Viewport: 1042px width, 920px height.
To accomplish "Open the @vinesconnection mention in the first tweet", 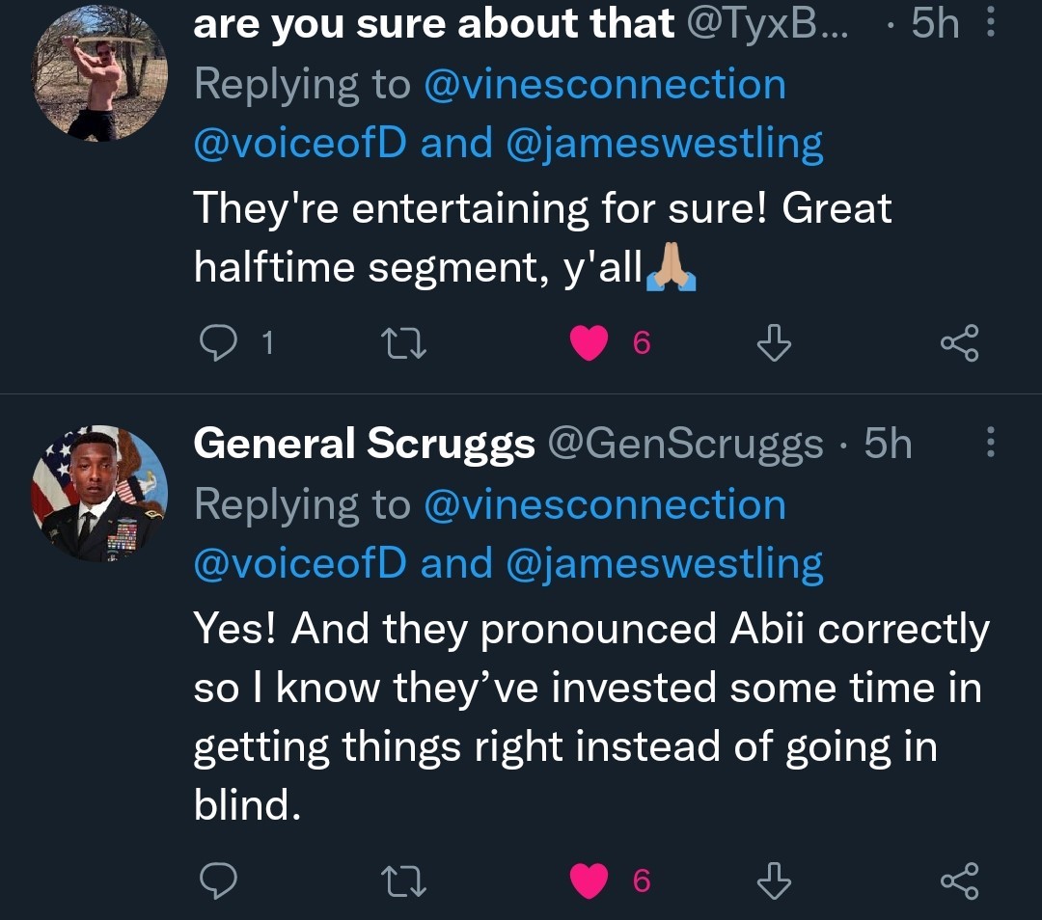I will (604, 85).
